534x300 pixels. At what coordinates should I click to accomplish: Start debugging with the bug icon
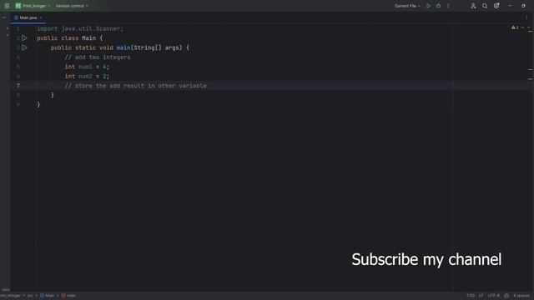pos(438,6)
